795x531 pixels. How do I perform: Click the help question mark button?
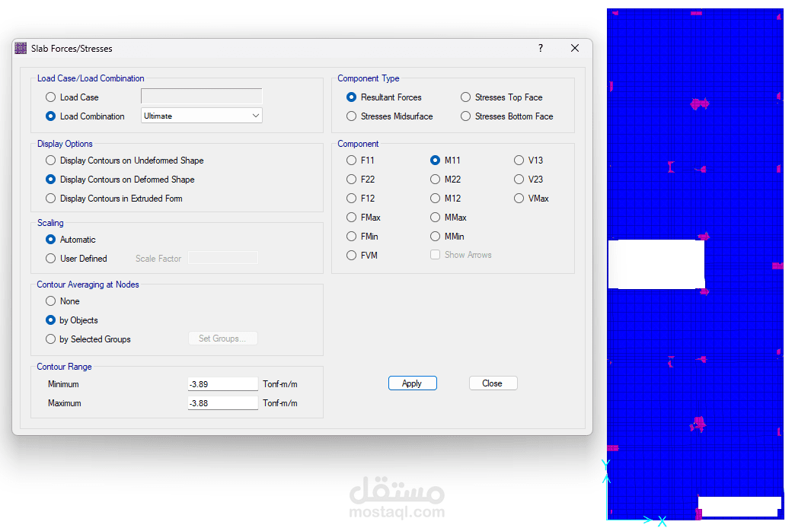(541, 48)
